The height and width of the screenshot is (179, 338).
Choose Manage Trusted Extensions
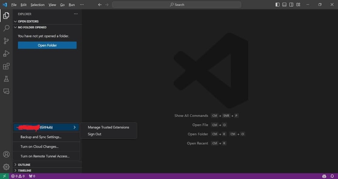[x=108, y=127]
